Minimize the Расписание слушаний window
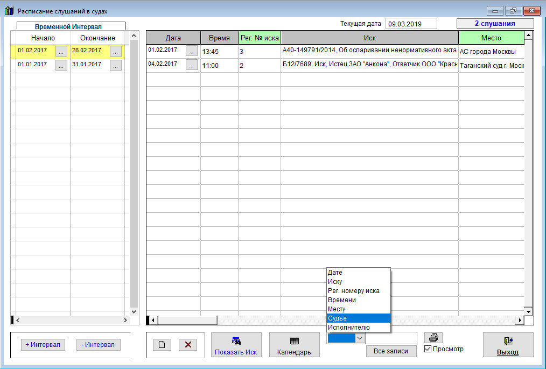The height and width of the screenshot is (369, 546). (495, 11)
